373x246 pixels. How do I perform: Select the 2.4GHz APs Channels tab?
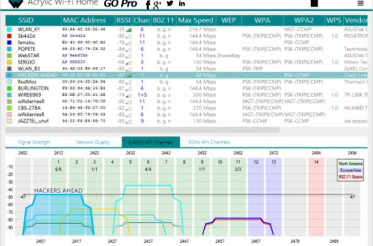point(150,142)
